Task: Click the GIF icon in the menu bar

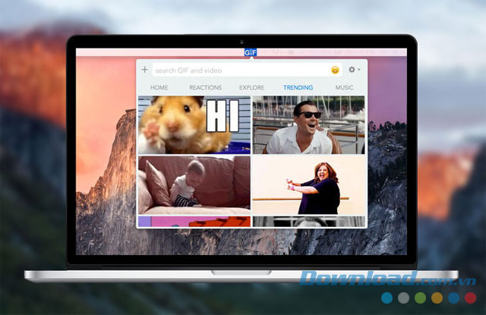Action: pyautogui.click(x=250, y=52)
